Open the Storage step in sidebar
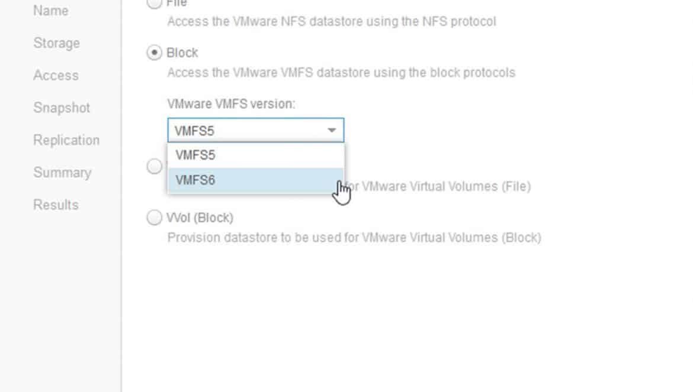The image size is (693, 392). pos(57,43)
